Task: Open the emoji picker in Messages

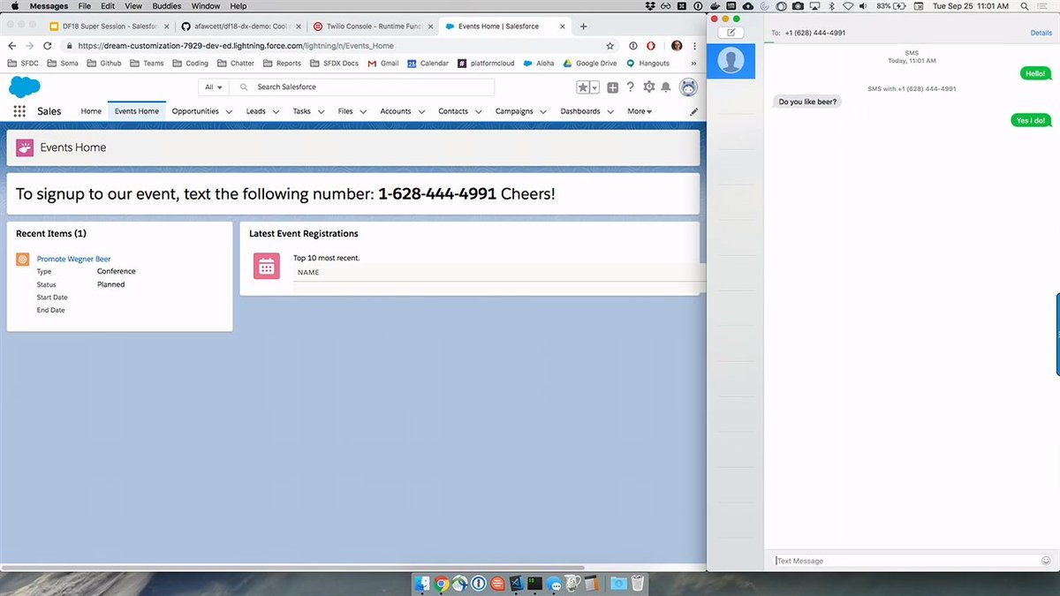Action: pos(1046,560)
